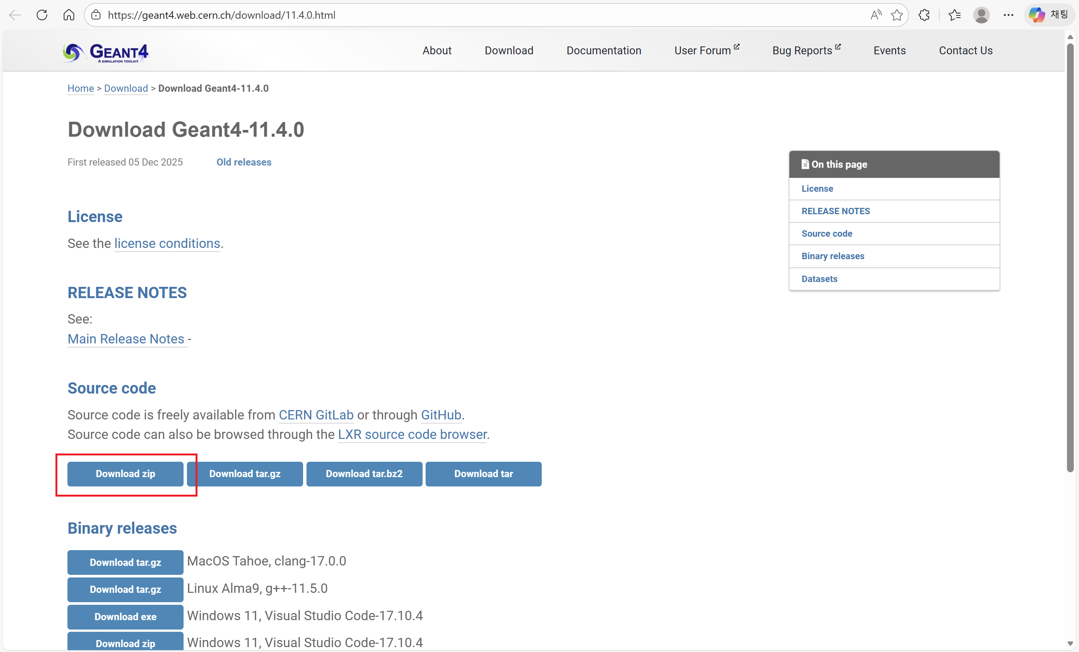Screen dimensions: 1079x652
Task: View site security information via the padlock
Action: pos(96,15)
